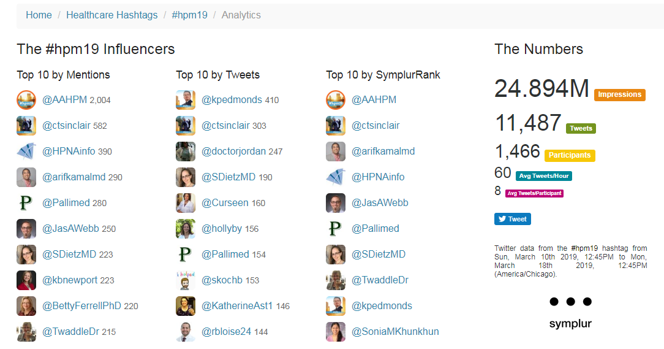664x349 pixels.
Task: Click @arifkamalmd avatar in Mentions list
Action: coord(26,177)
